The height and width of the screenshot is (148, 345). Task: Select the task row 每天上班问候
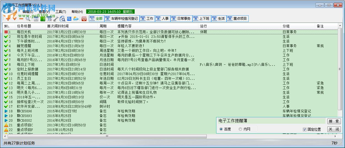[170, 50]
